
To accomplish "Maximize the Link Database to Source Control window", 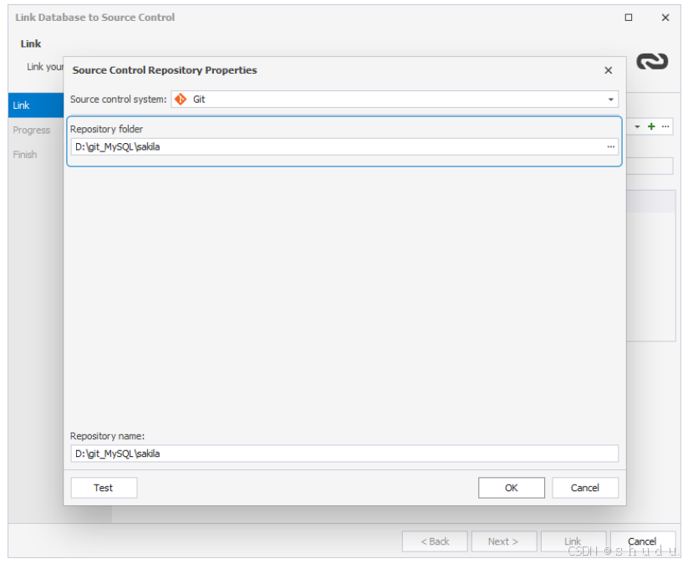I will point(629,18).
